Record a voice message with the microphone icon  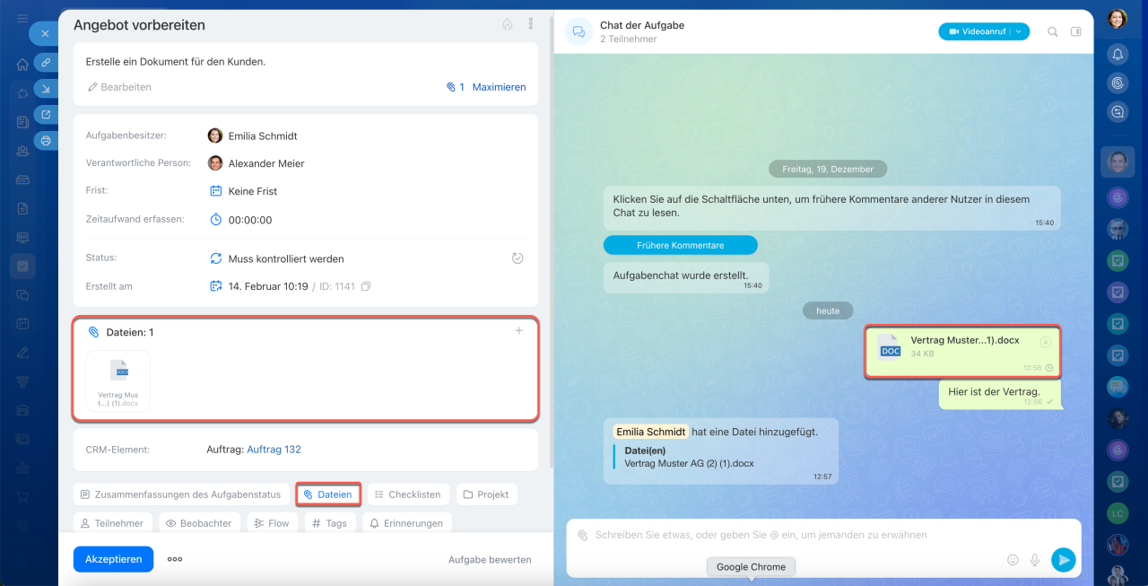[1035, 560]
